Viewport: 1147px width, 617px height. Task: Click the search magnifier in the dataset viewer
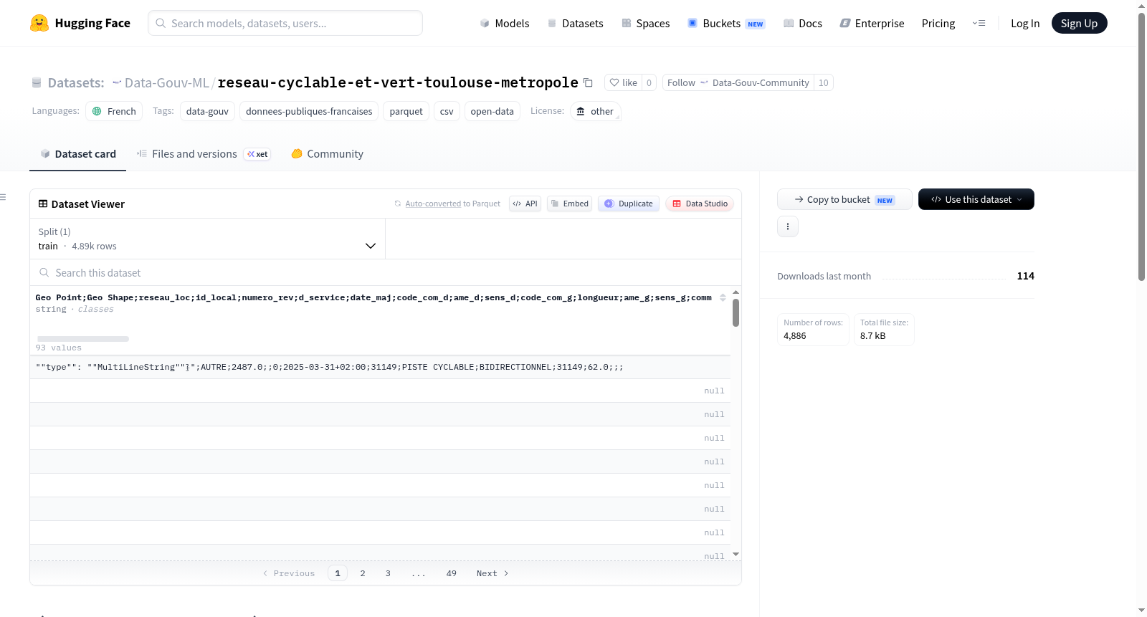click(x=44, y=273)
